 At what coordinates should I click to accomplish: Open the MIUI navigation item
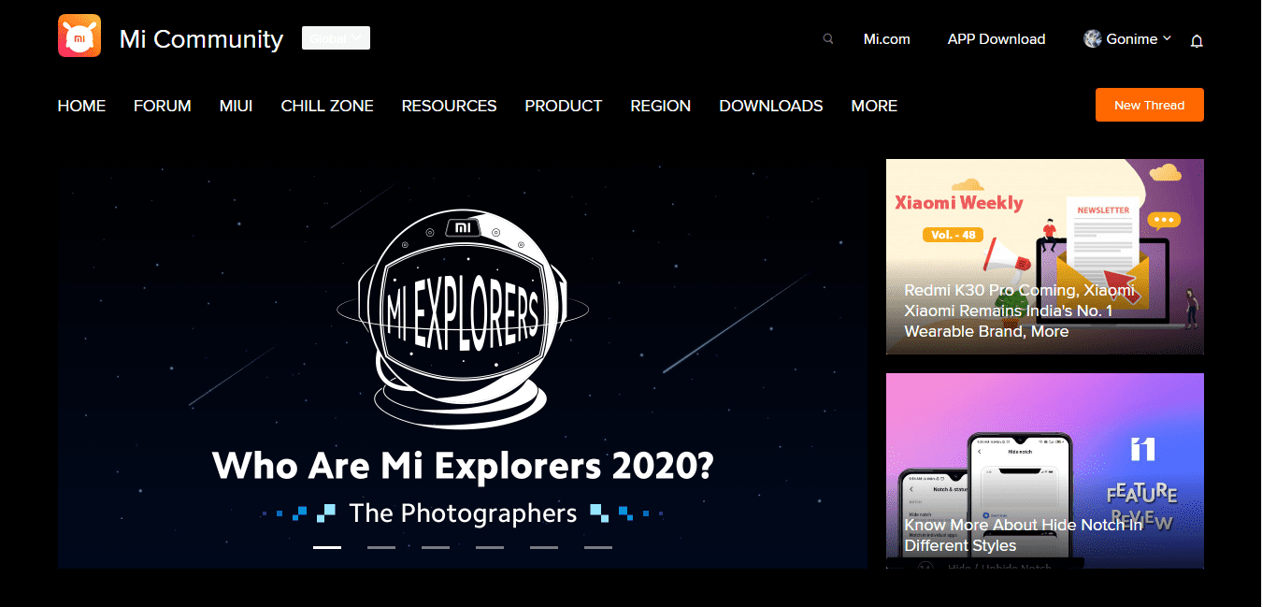click(x=236, y=106)
